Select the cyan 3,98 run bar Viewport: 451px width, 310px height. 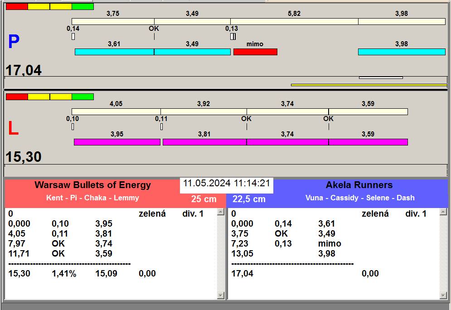point(402,52)
